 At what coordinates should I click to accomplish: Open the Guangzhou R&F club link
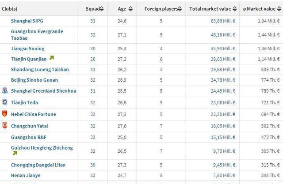pos(28,137)
